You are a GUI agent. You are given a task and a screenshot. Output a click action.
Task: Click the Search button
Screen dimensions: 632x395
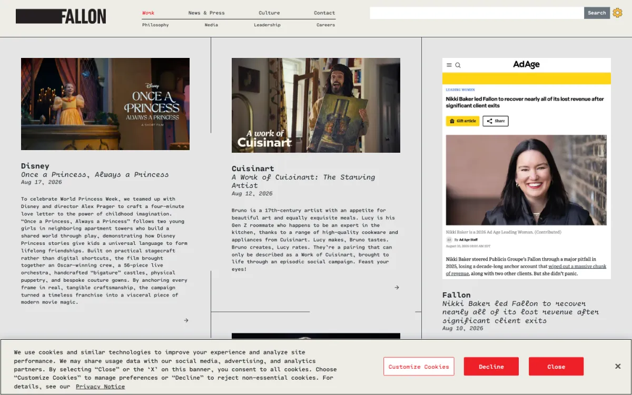[597, 13]
